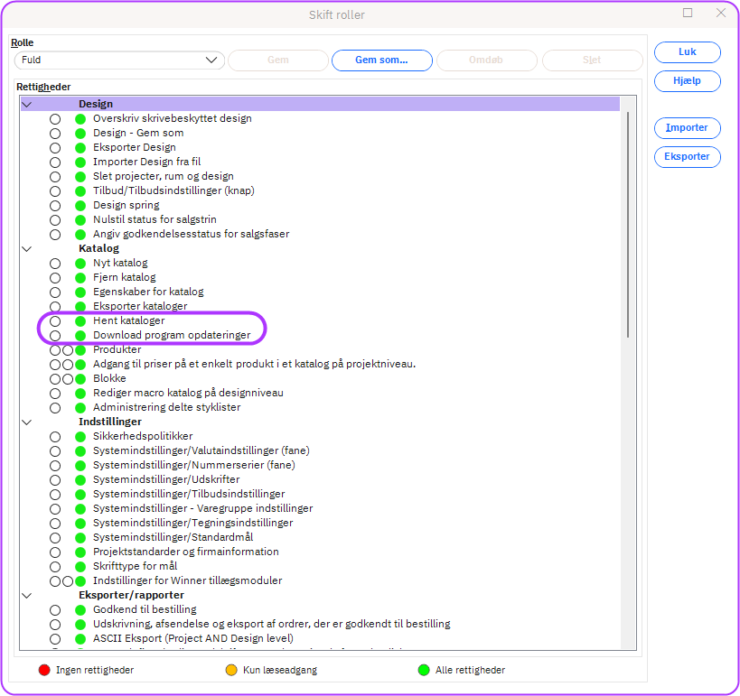This screenshot has height=696, width=740.
Task: Click green dot beside Blokke
Action: (x=80, y=378)
